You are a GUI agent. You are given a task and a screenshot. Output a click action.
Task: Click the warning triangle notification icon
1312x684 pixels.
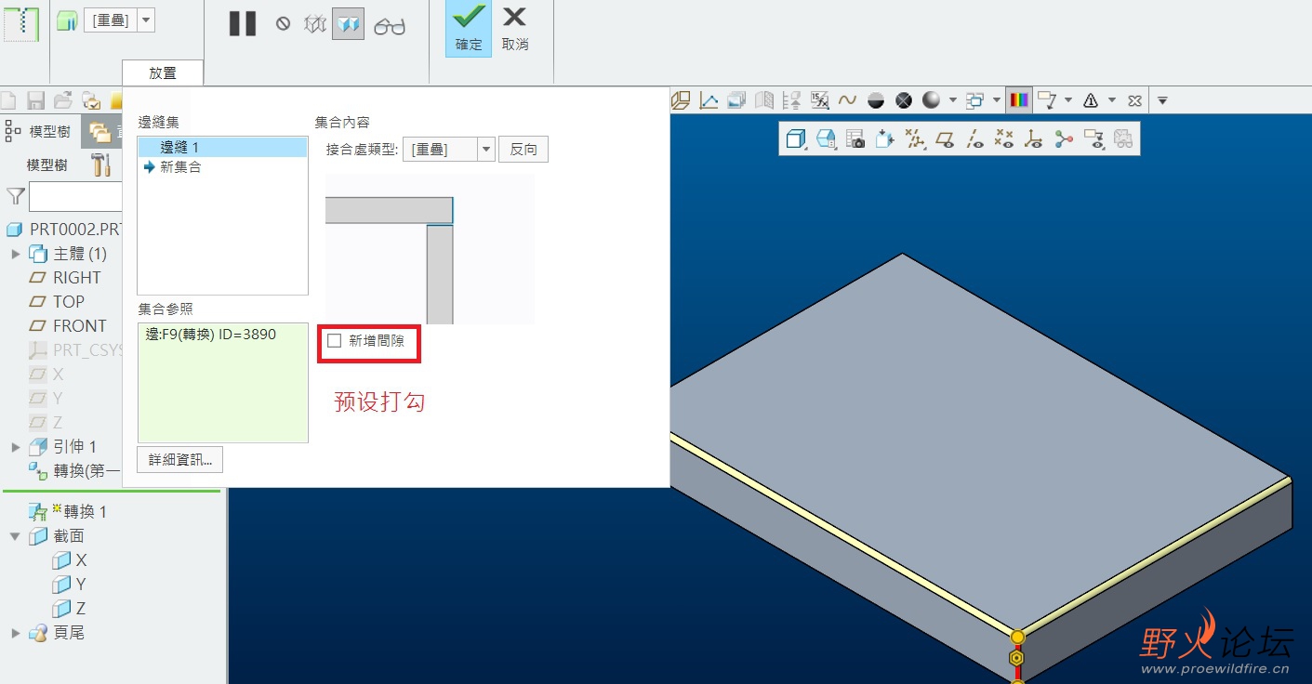click(1092, 100)
